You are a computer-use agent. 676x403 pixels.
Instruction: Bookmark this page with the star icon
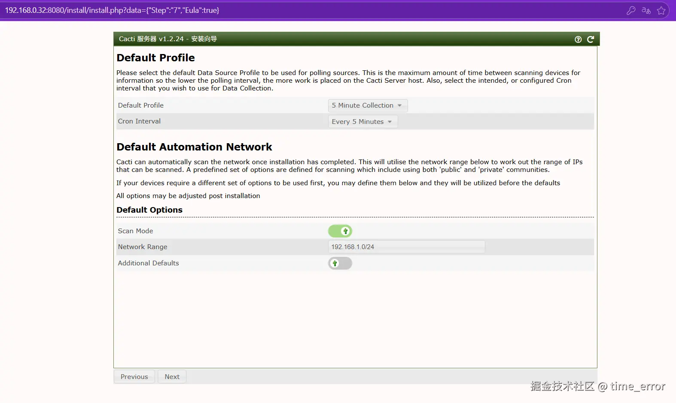(661, 11)
